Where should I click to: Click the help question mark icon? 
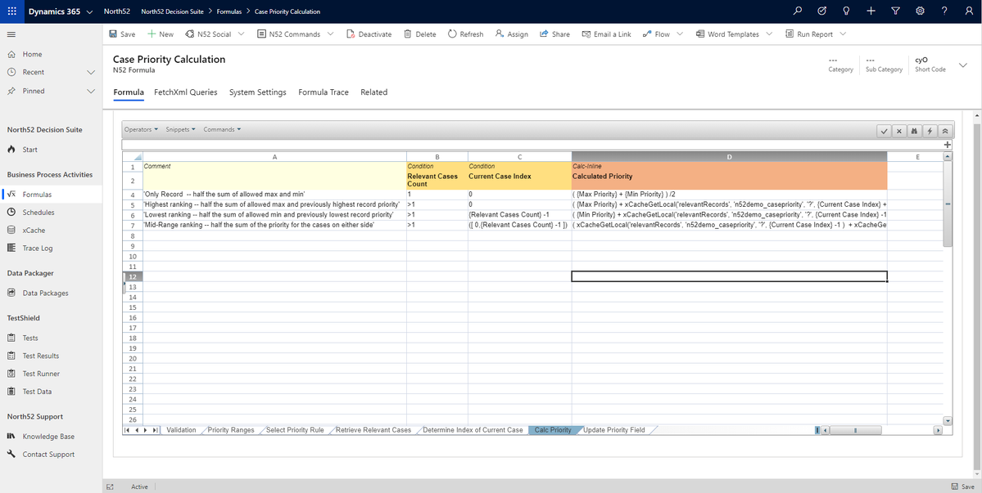coord(944,11)
